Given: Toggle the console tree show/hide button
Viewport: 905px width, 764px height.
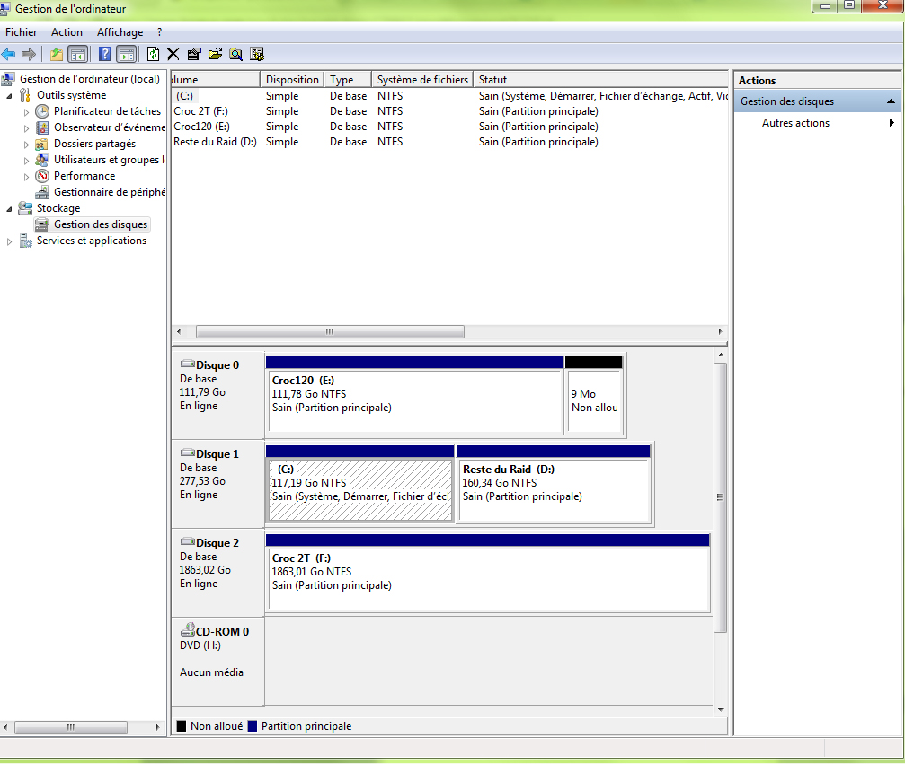Looking at the screenshot, I should coord(78,54).
